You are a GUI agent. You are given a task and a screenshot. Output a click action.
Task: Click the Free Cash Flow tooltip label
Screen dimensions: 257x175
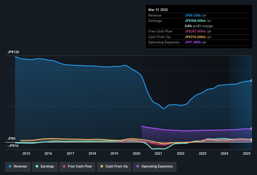160,31
